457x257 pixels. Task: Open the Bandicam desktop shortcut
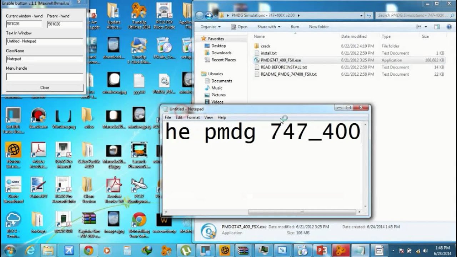[x=38, y=118]
